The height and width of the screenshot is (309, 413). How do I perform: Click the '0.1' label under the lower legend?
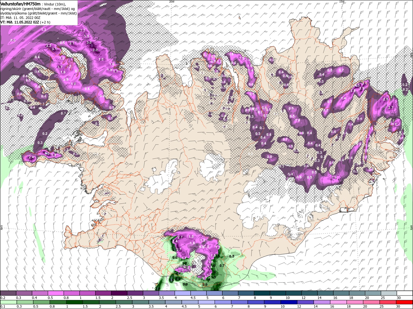pyautogui.click(x=3, y=307)
